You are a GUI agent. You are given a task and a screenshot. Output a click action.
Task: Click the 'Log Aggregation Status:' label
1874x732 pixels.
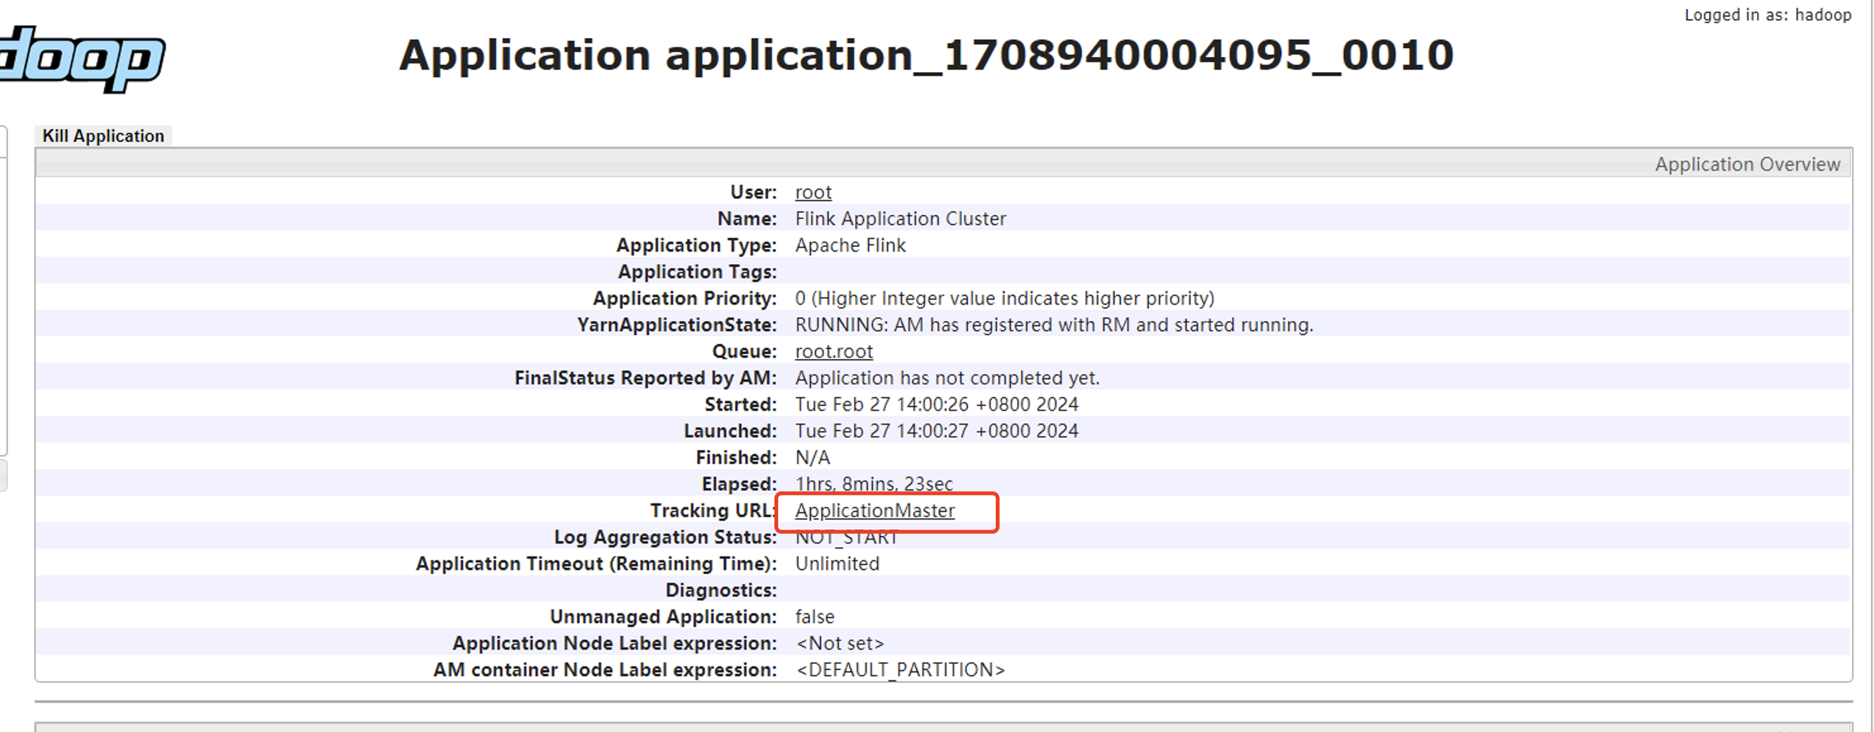pyautogui.click(x=666, y=537)
